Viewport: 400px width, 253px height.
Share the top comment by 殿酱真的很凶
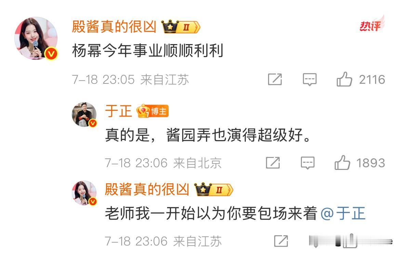click(x=275, y=79)
